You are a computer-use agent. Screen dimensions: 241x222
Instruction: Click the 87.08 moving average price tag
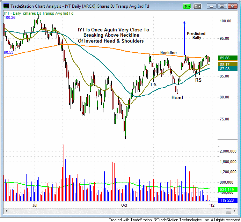click(228, 69)
